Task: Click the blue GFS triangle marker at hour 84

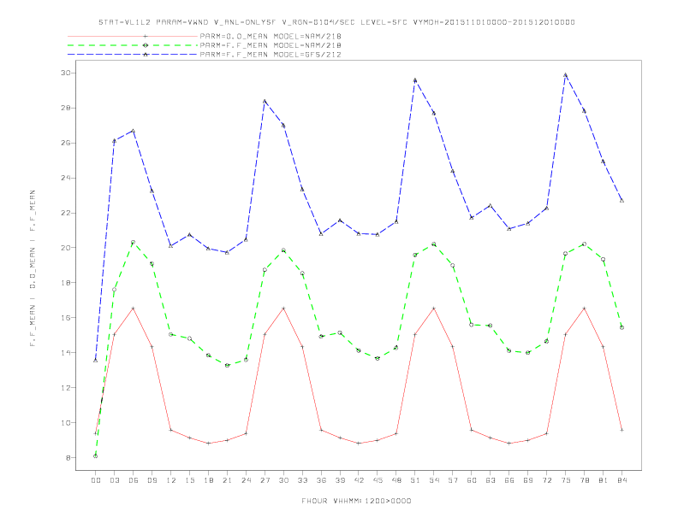Action: [x=621, y=201]
